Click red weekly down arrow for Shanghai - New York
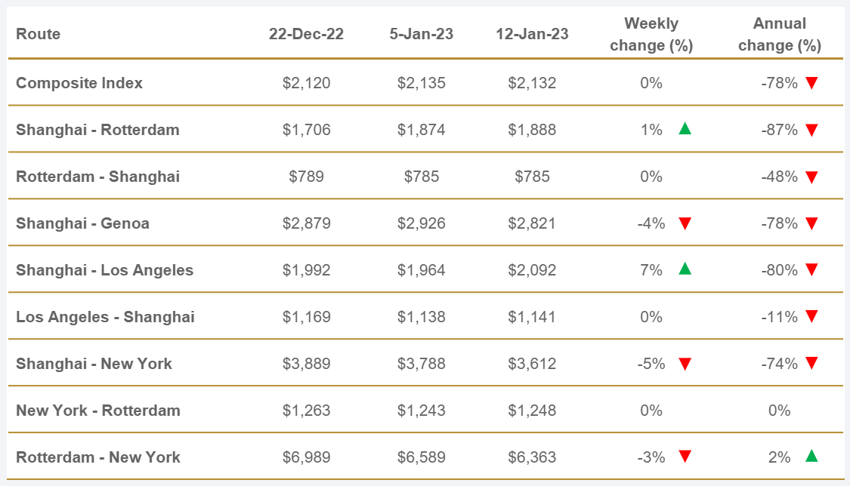This screenshot has width=850, height=486. click(x=685, y=364)
